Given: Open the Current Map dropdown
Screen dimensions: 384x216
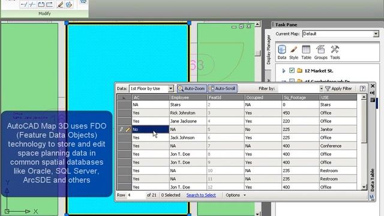Looking at the screenshot, I should pyautogui.click(x=376, y=34).
